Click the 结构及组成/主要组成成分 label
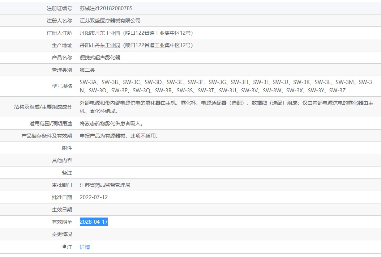Image resolution: width=381 pixels, height=257 pixels. 43,107
